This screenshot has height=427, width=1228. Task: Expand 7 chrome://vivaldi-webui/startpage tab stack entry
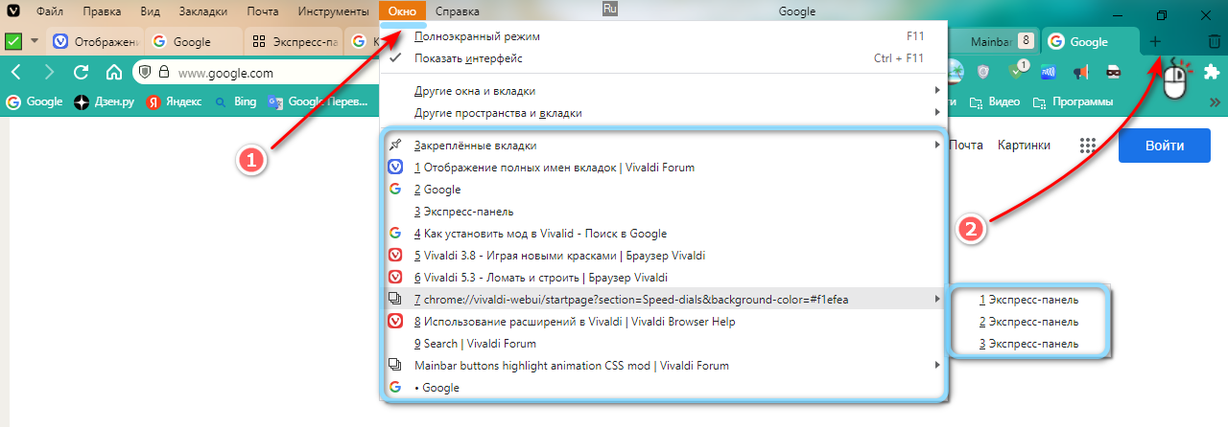pyautogui.click(x=663, y=300)
